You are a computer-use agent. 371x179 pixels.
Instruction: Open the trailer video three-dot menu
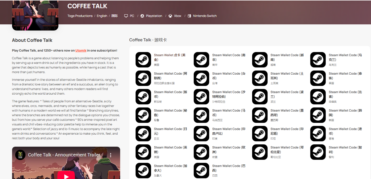[x=111, y=155]
